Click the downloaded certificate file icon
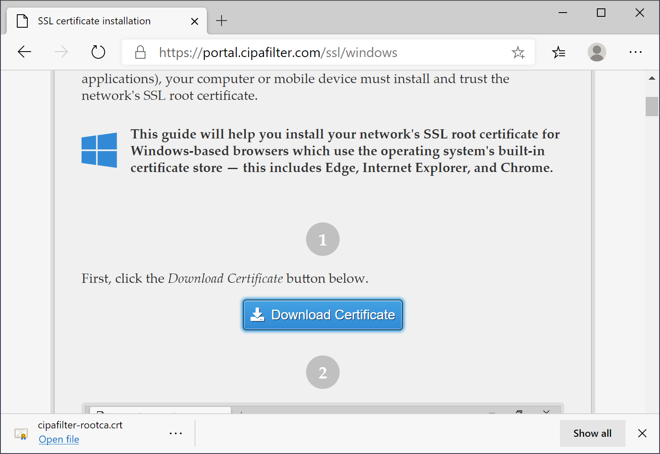This screenshot has width=660, height=454. [x=21, y=434]
